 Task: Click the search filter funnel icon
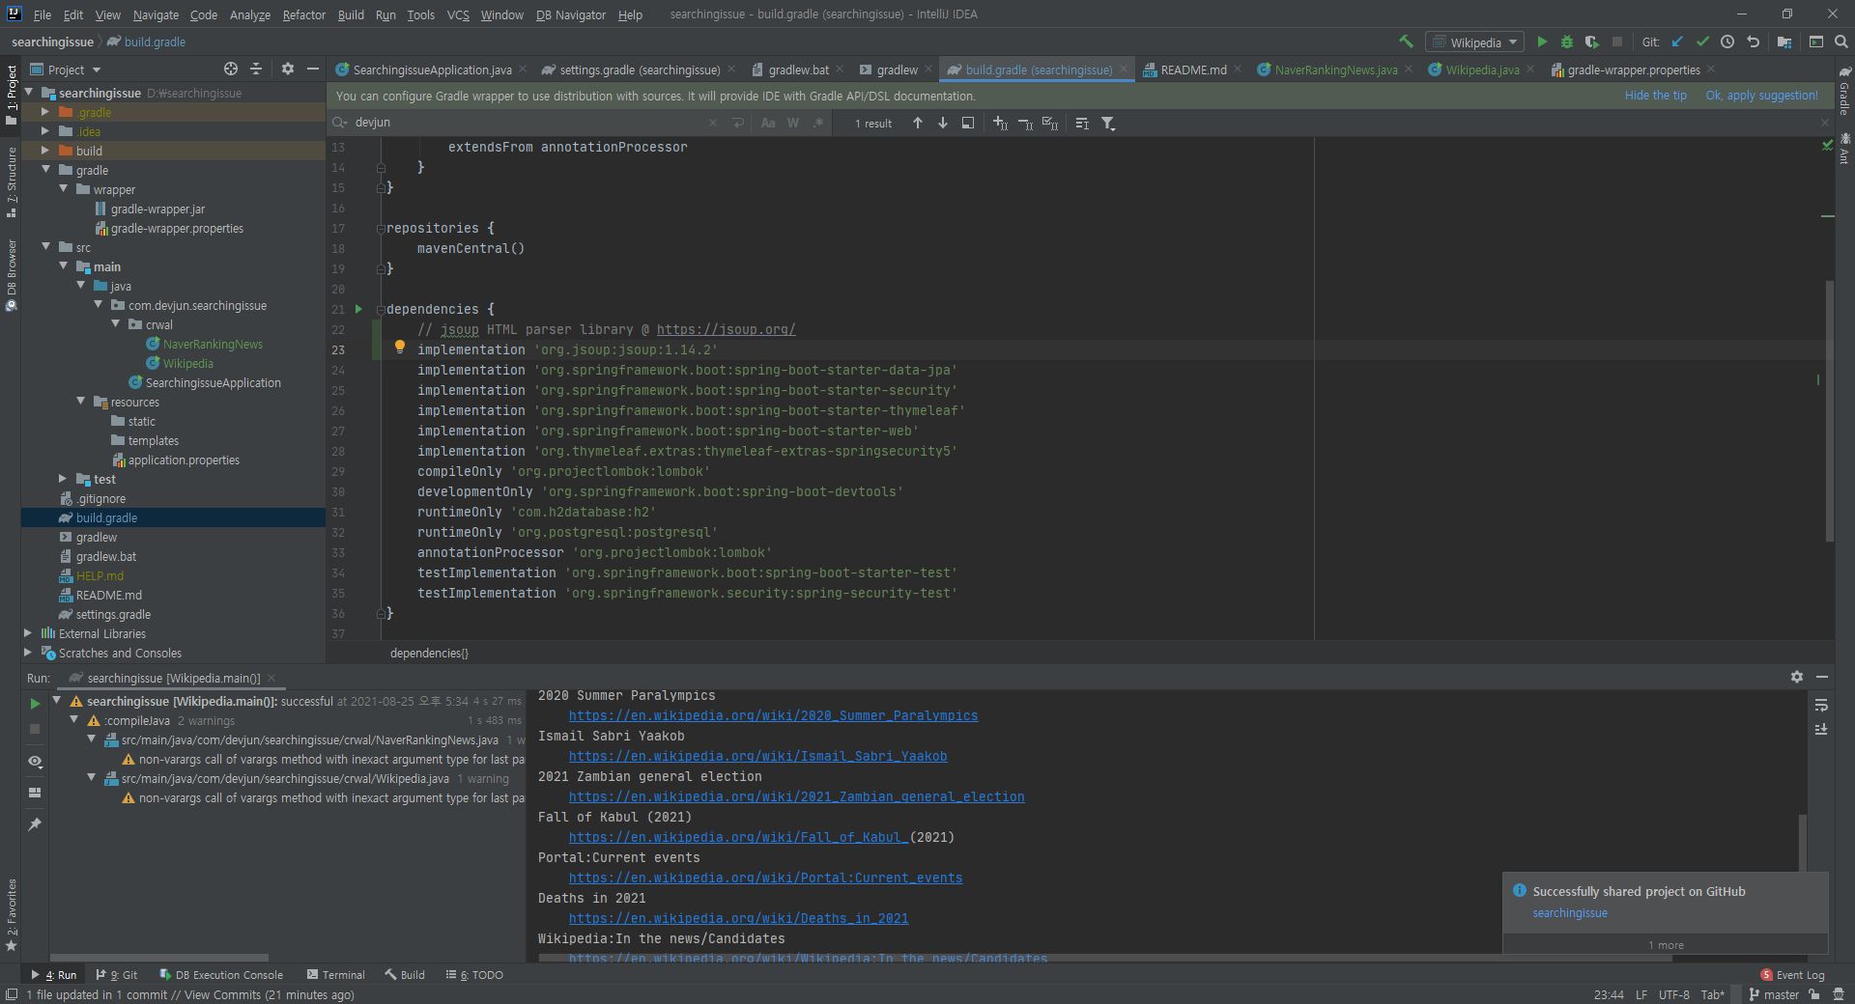pos(1108,123)
